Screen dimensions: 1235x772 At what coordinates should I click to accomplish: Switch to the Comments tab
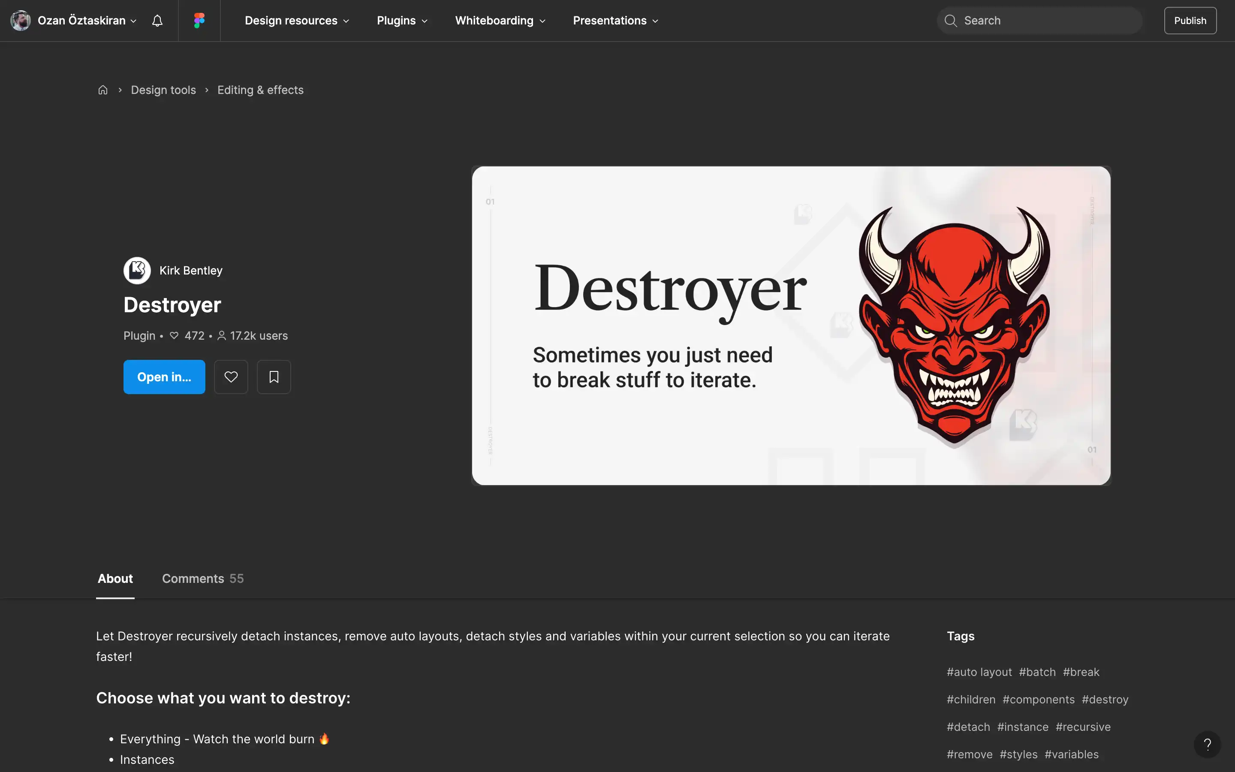point(202,579)
